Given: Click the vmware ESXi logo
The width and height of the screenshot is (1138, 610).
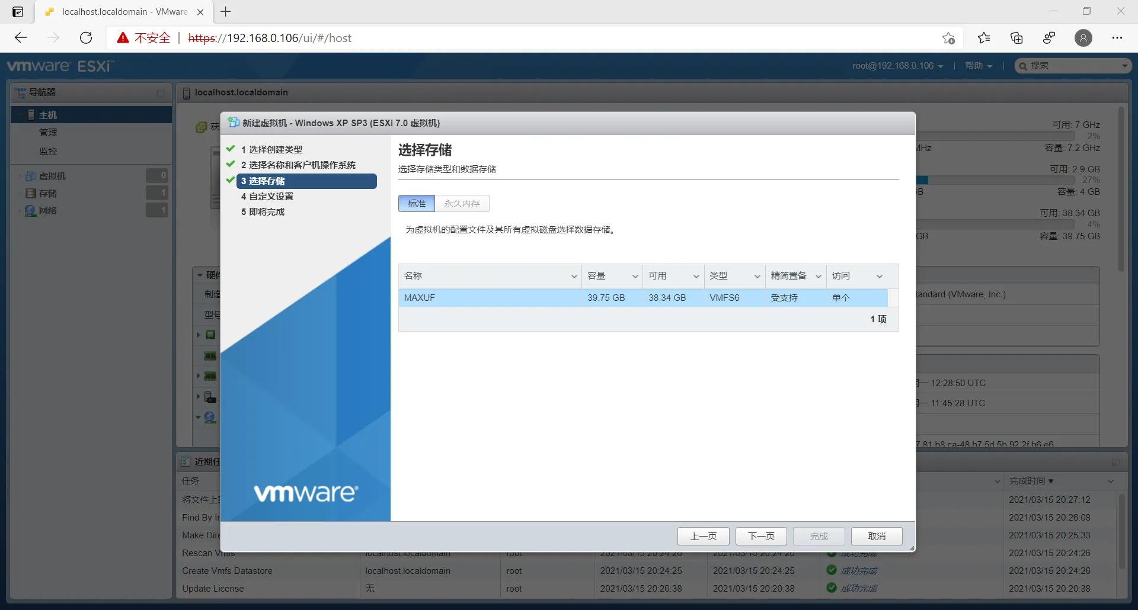Looking at the screenshot, I should click(x=59, y=66).
